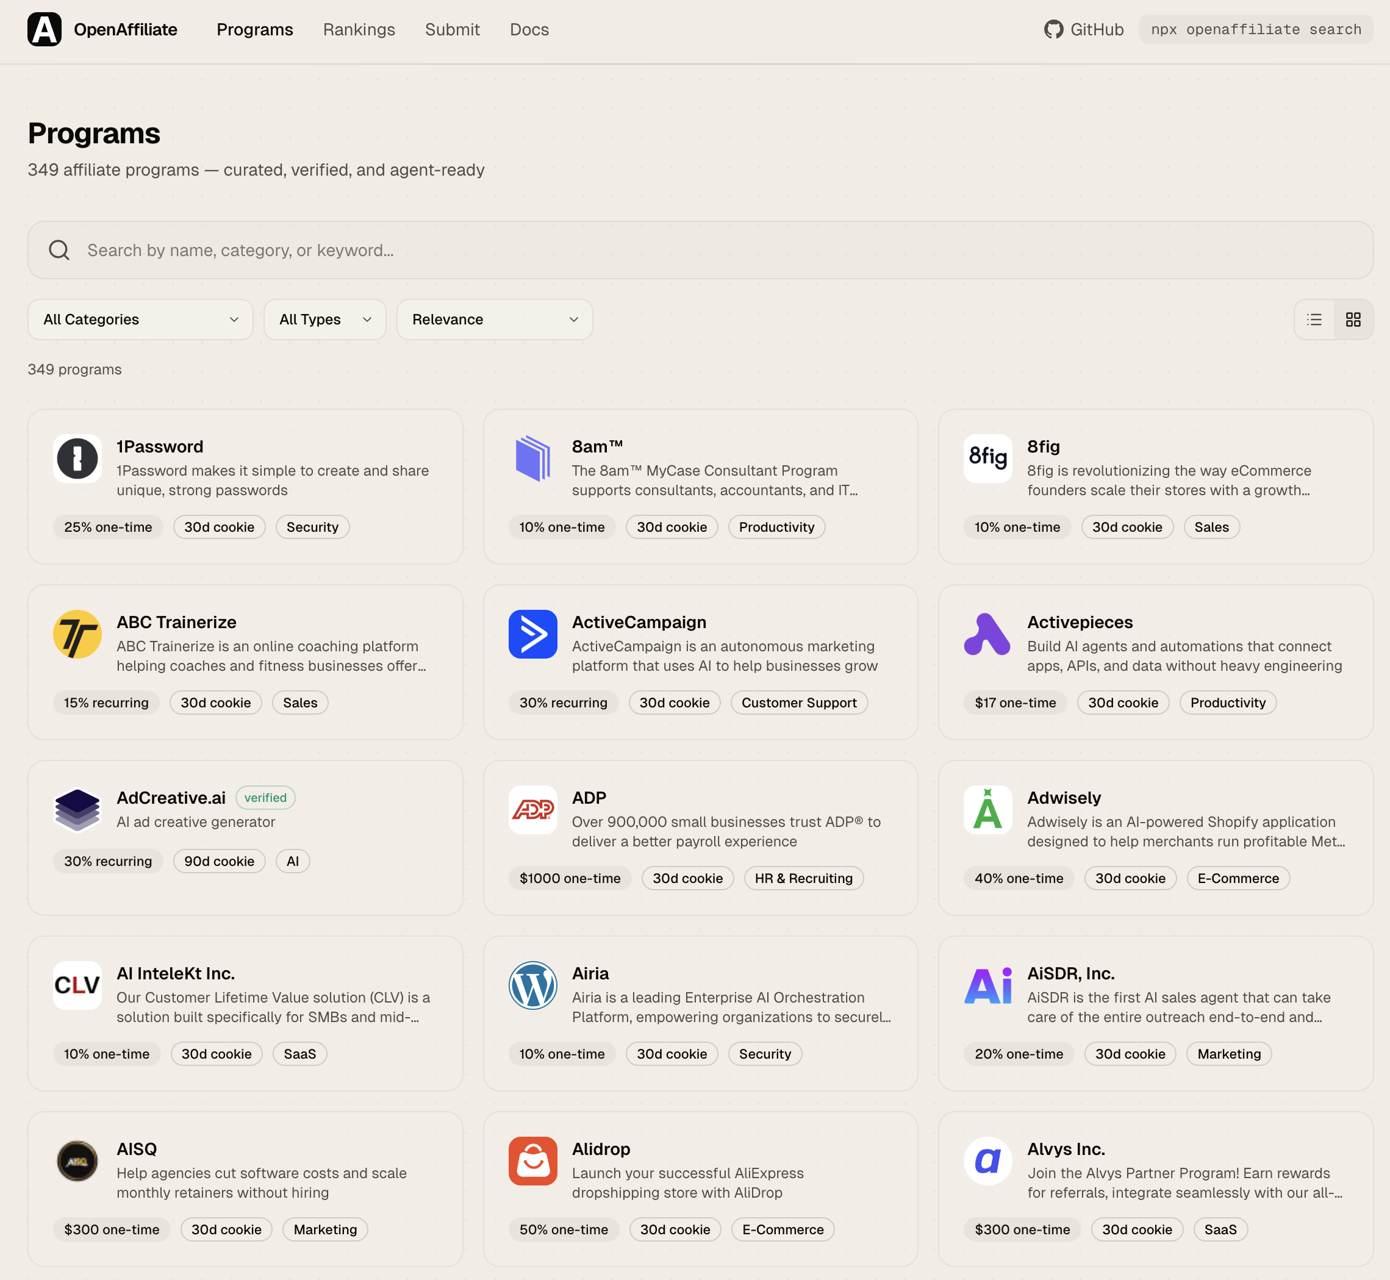Switch to list view layout
This screenshot has width=1390, height=1280.
point(1314,320)
